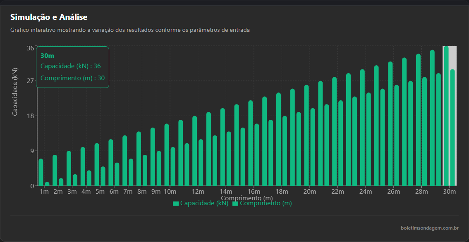The width and height of the screenshot is (469, 242).
Task: Click the tooltip's bold 30m heading
Action: 48,56
